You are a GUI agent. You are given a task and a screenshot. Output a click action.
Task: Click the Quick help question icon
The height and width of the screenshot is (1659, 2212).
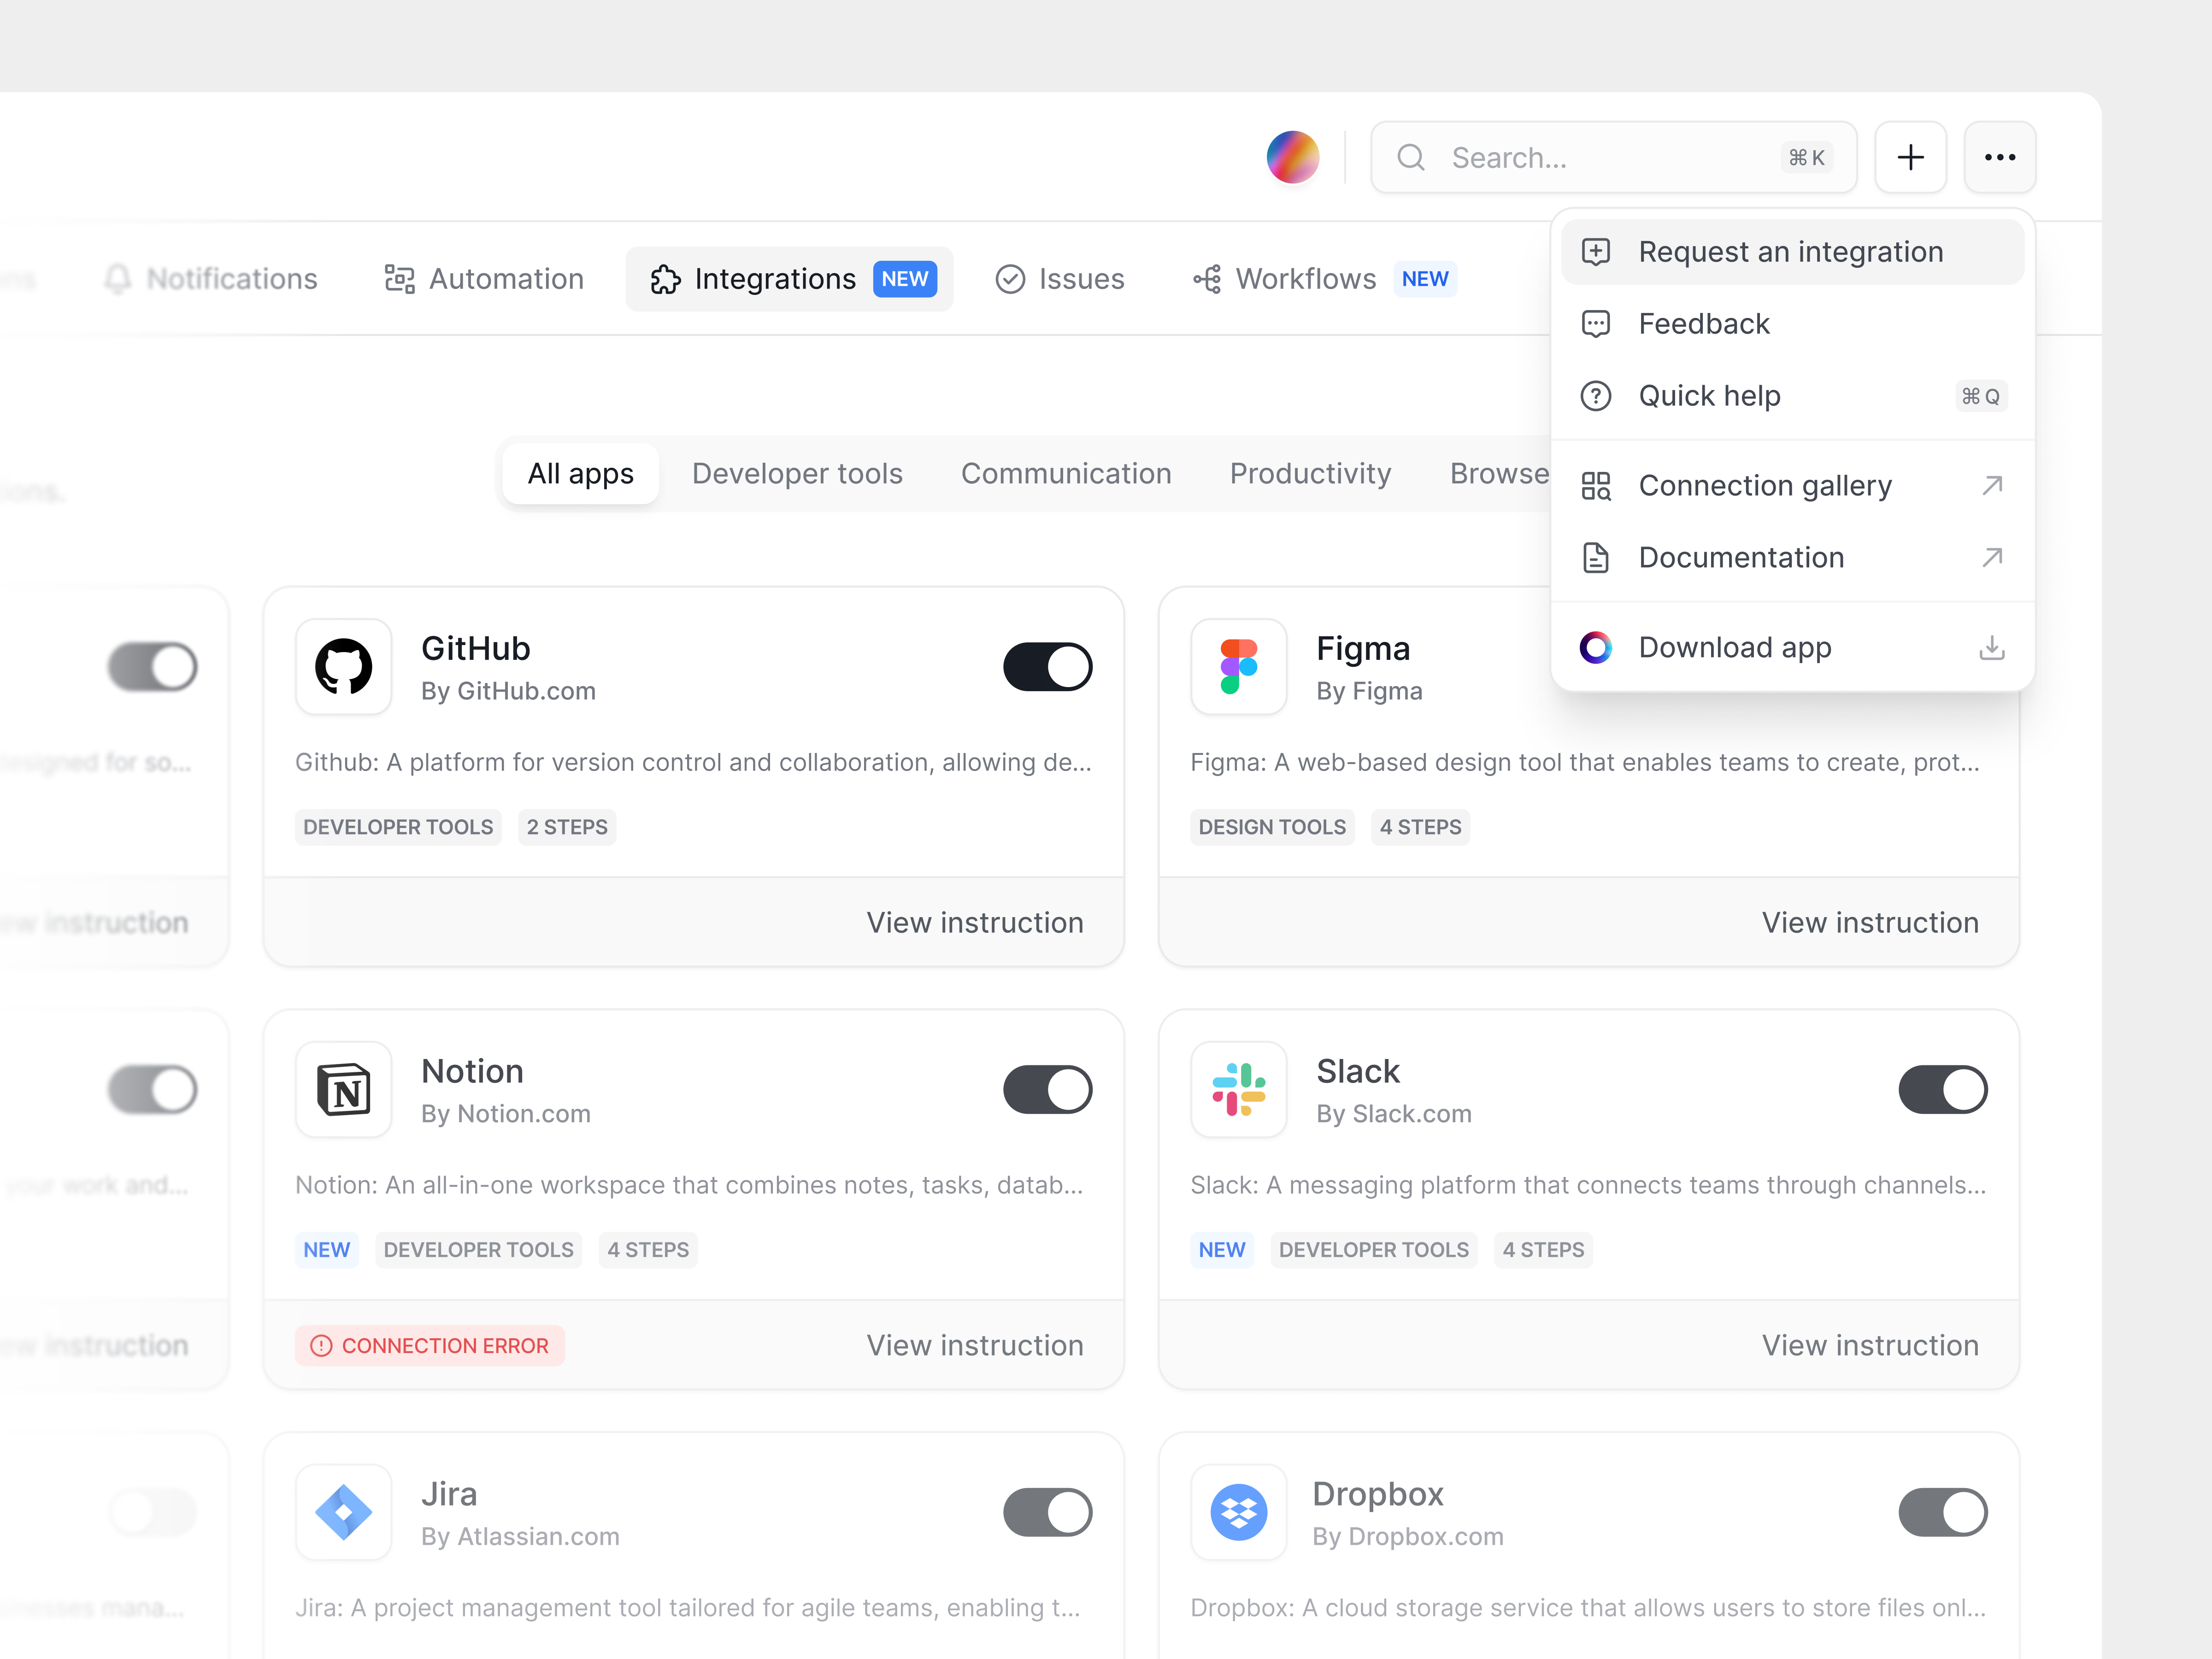point(1595,395)
